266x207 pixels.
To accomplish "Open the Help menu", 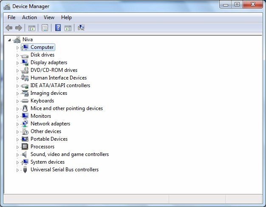I will pyautogui.click(x=66, y=17).
